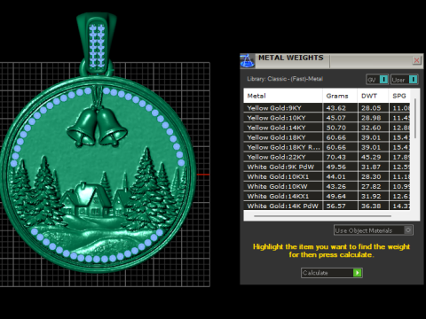Sort by the Grams column header
The width and height of the screenshot is (426, 319).
click(340, 96)
